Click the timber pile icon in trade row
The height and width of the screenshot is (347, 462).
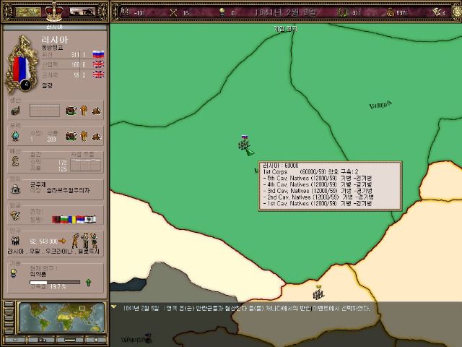coord(96,137)
